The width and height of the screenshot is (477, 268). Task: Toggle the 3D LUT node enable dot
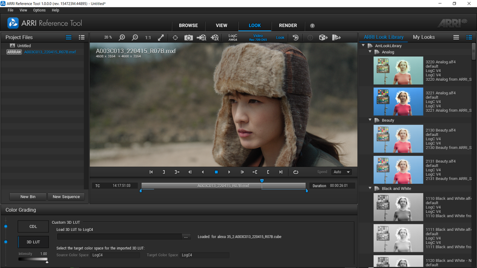pyautogui.click(x=6, y=242)
